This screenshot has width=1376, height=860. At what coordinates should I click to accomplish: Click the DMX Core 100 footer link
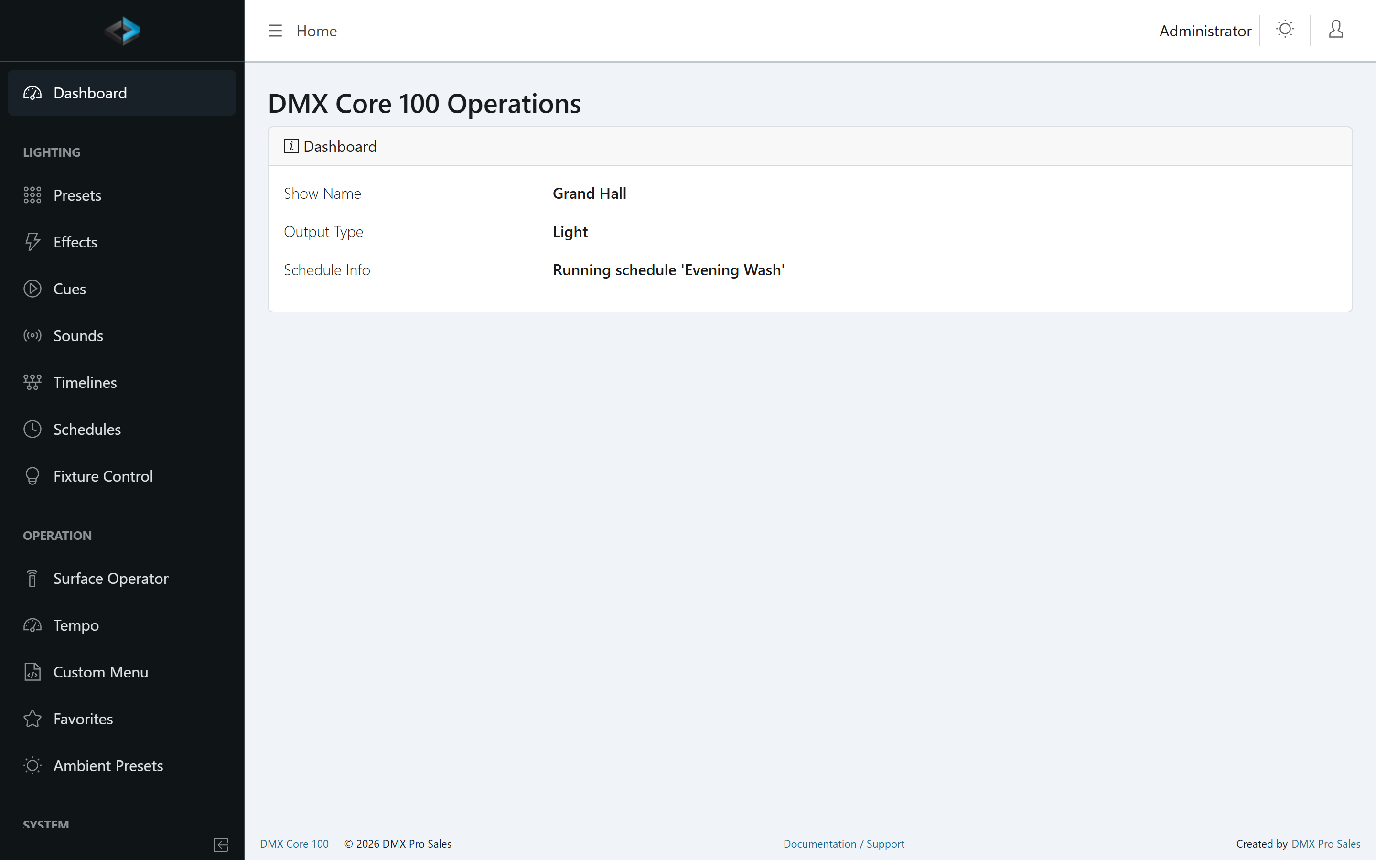click(x=294, y=844)
